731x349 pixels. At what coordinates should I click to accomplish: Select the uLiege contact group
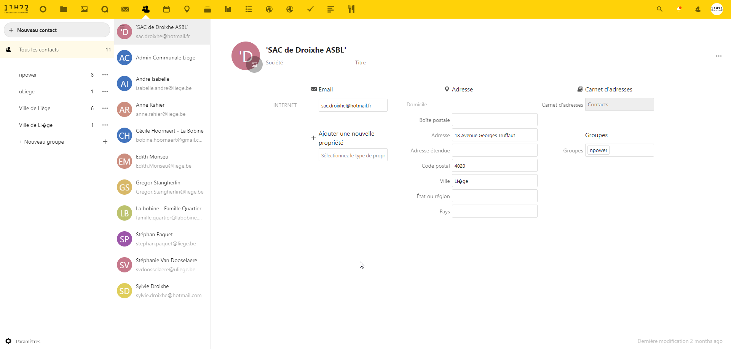pyautogui.click(x=27, y=91)
